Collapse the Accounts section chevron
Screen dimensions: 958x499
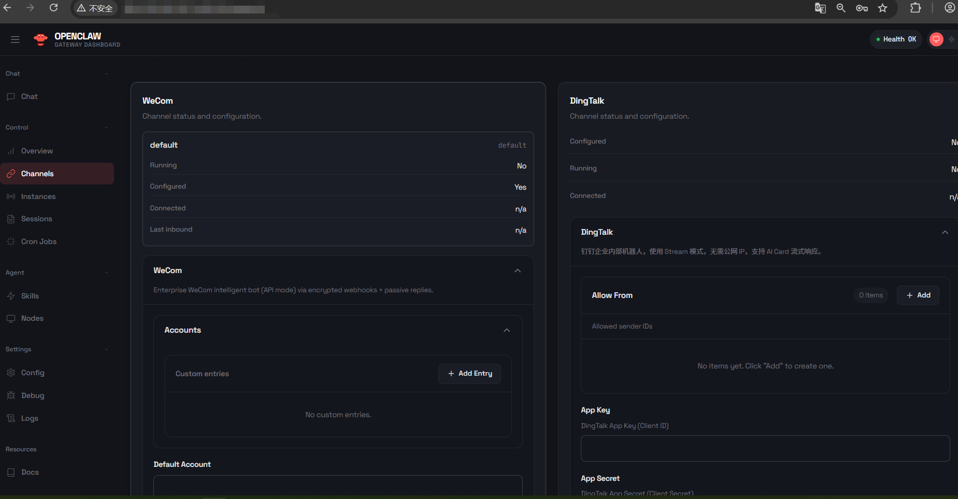506,330
